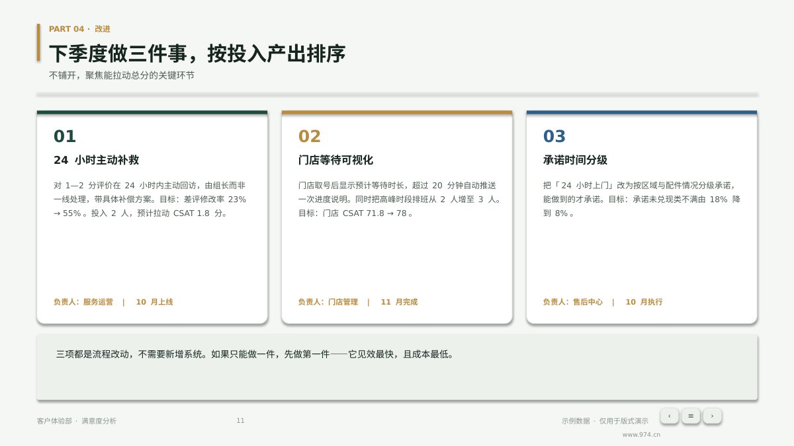
Task: Click subtitle 不铺开，聚焦能拉动总分的关键环节
Action: click(122, 75)
